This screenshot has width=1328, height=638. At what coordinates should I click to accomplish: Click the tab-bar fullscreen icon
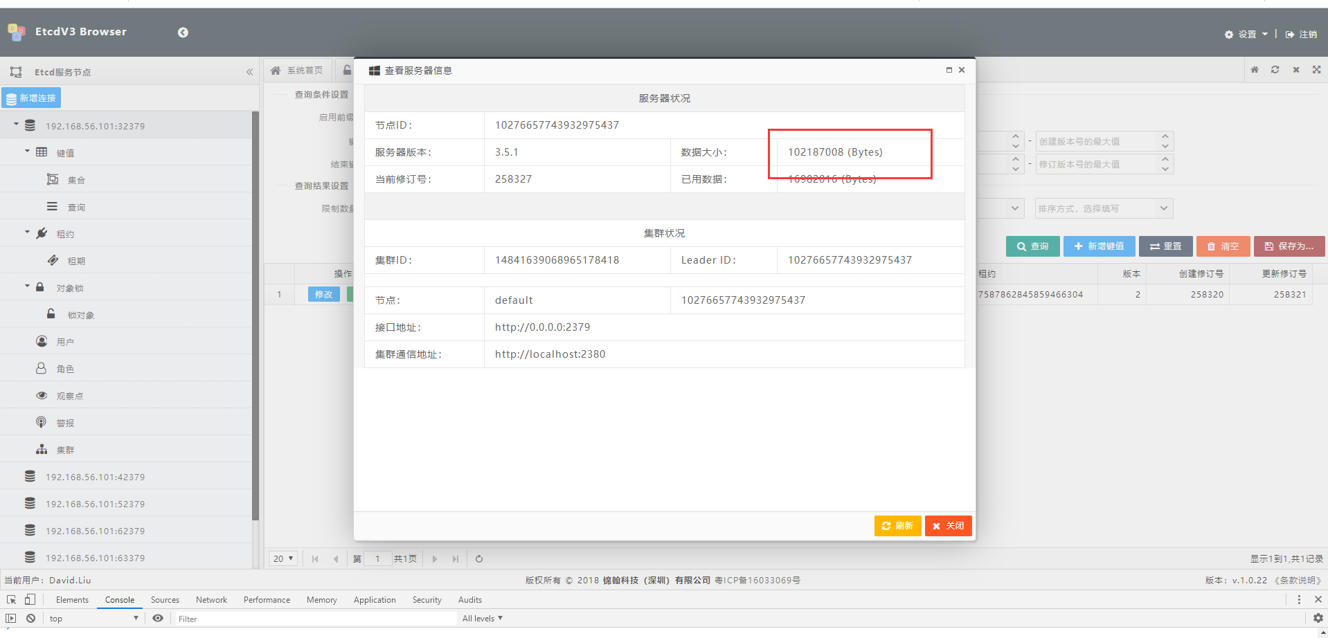click(x=1316, y=70)
